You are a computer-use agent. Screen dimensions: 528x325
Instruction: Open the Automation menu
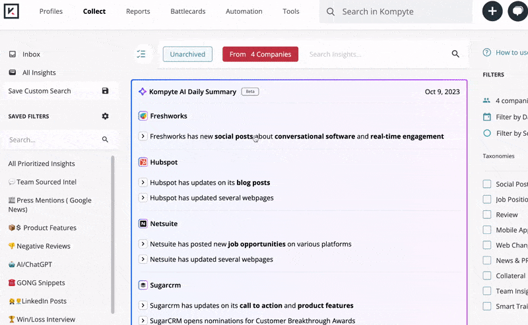point(244,11)
